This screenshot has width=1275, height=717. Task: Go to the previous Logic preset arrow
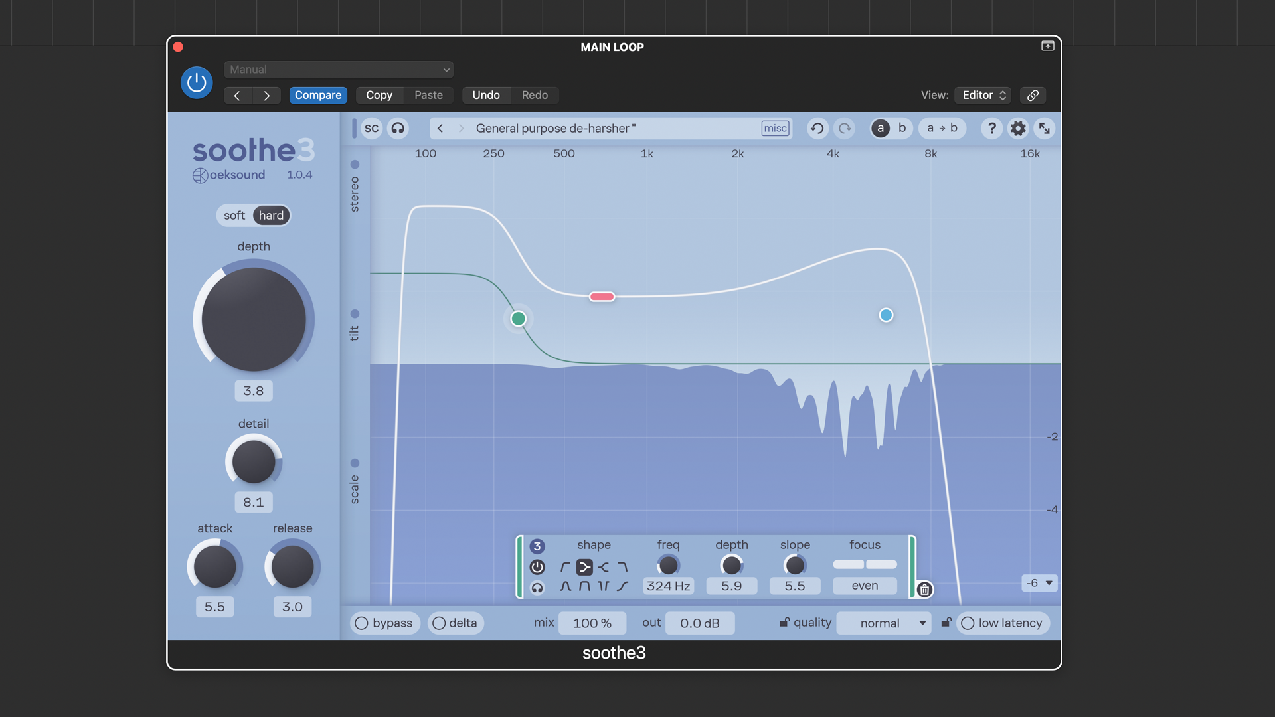pyautogui.click(x=238, y=96)
